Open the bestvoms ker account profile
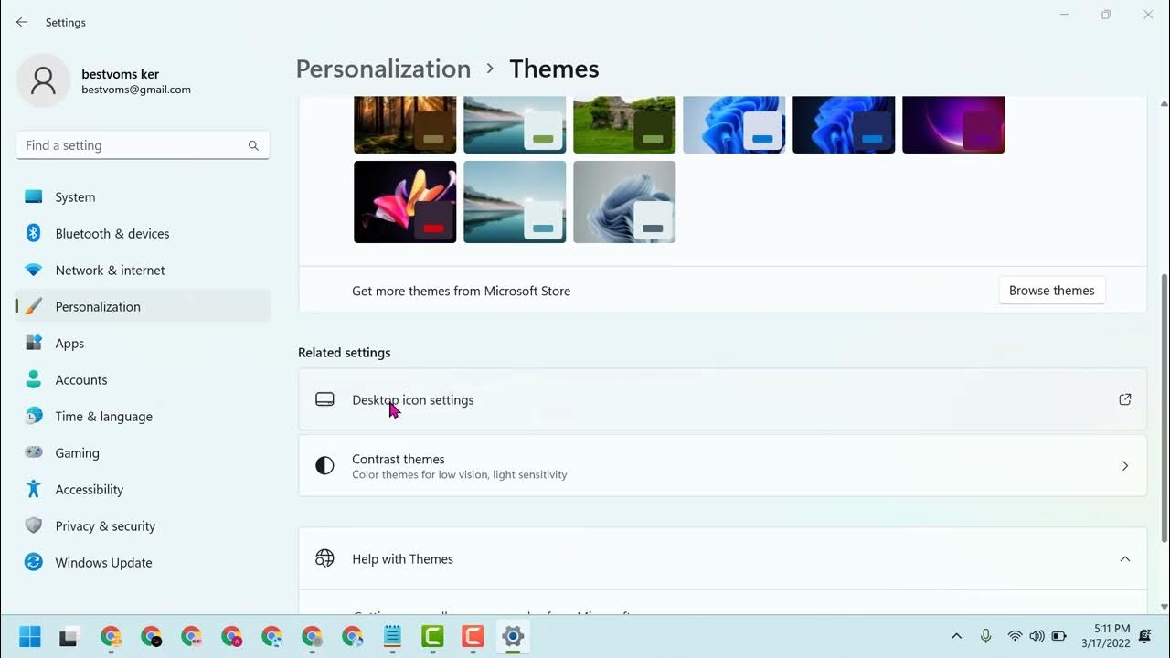 coord(104,80)
